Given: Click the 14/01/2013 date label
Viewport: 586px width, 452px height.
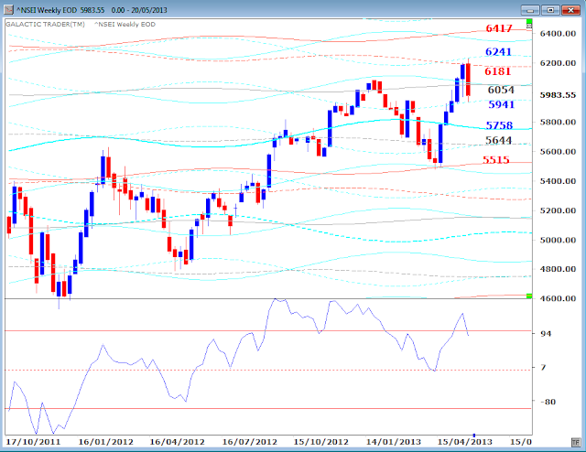Looking at the screenshot, I should coord(393,442).
